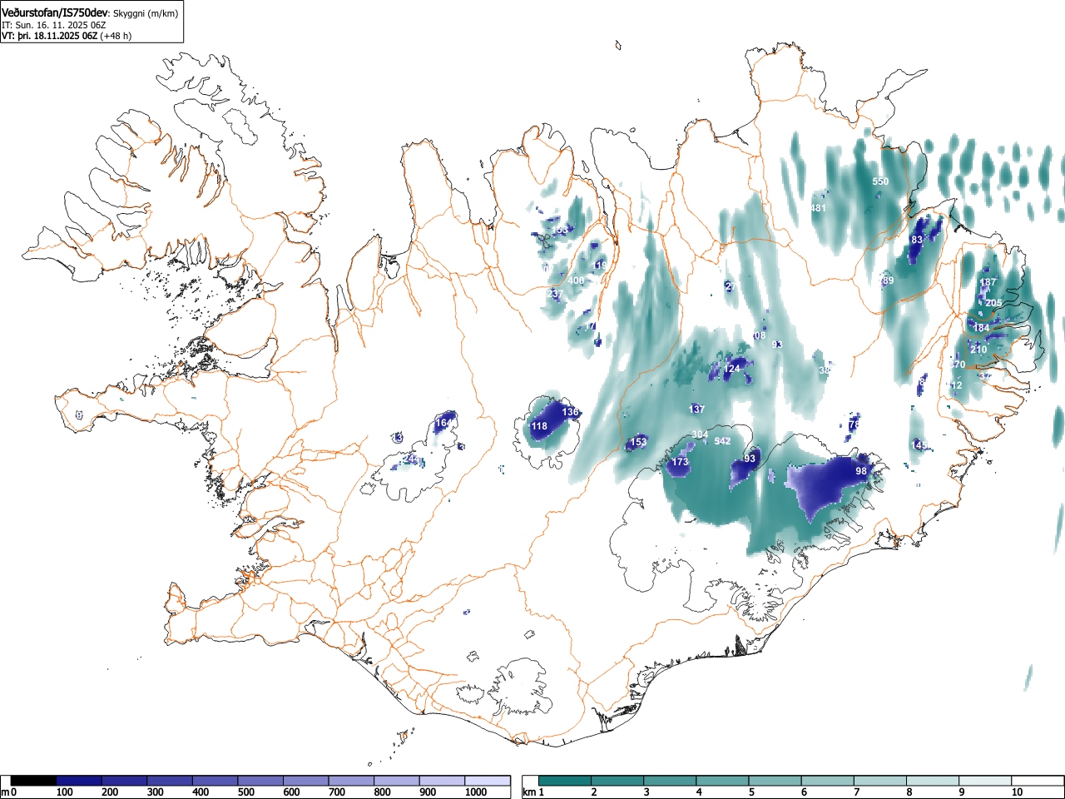Select the palest lavender 900–1000 m legend segment
This screenshot has height=799, width=1065.
tap(443, 781)
